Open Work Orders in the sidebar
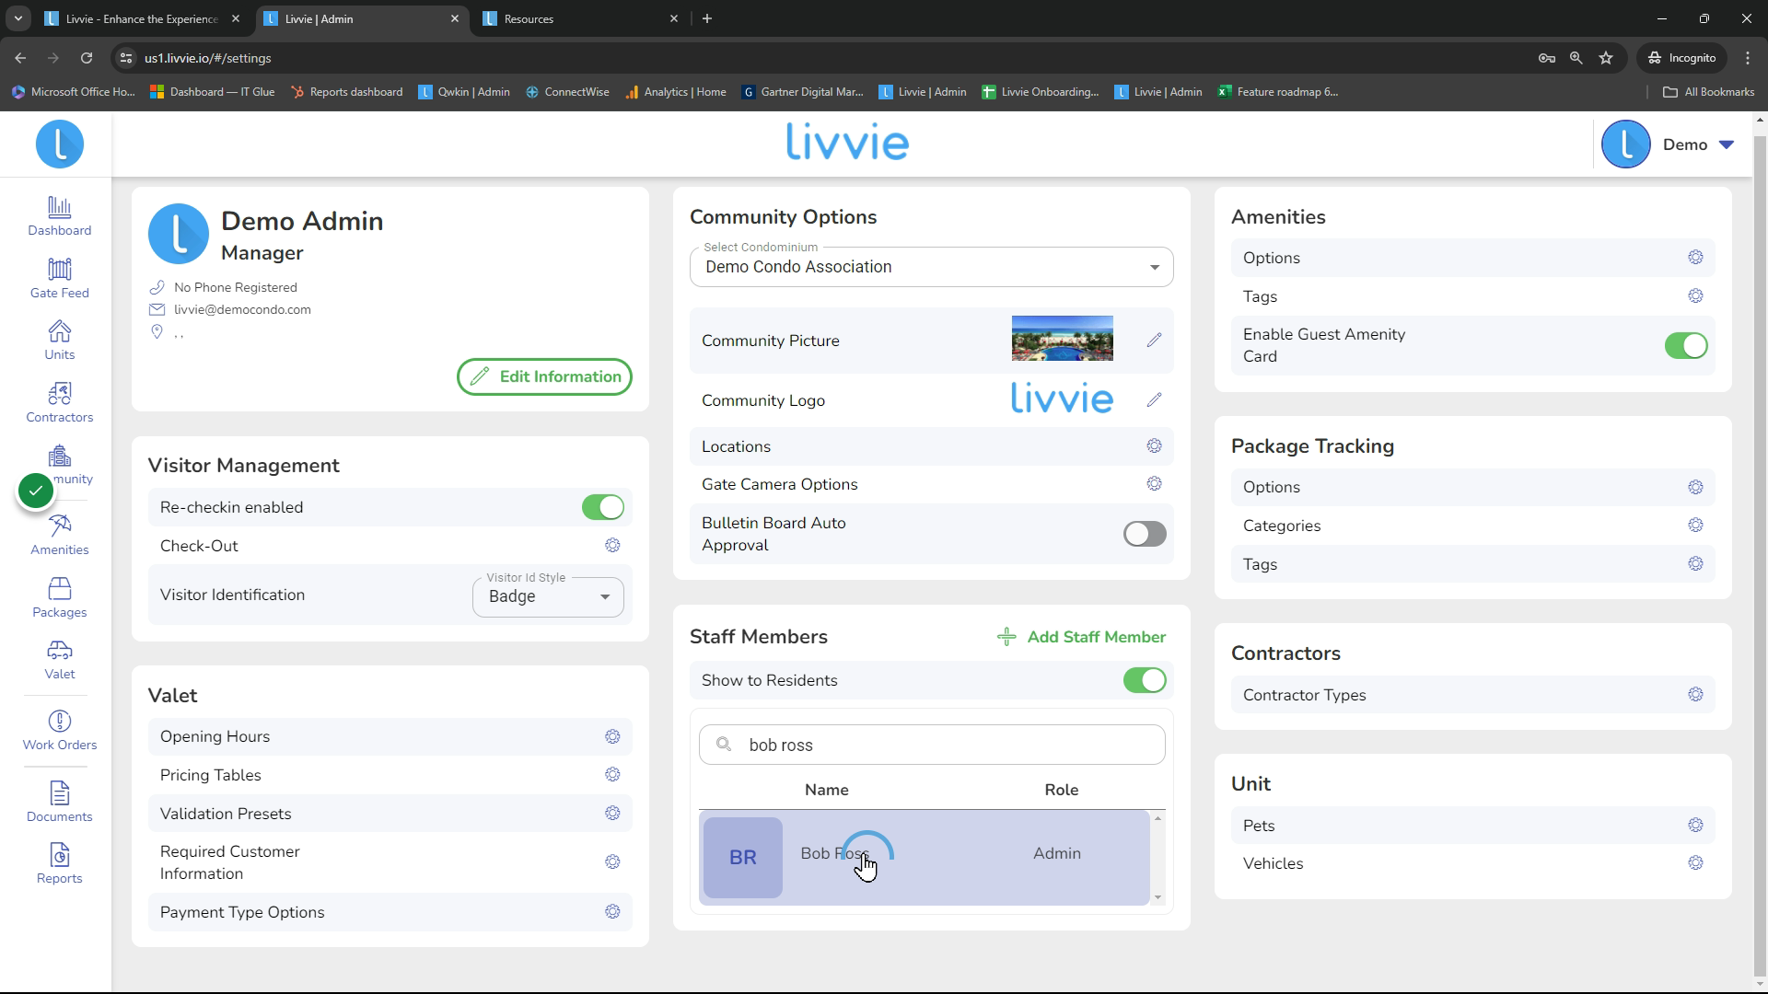 pyautogui.click(x=60, y=731)
